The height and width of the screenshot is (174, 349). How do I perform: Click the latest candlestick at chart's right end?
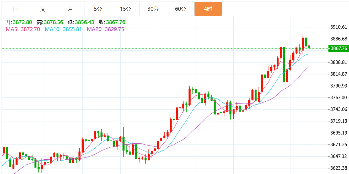pos(309,47)
